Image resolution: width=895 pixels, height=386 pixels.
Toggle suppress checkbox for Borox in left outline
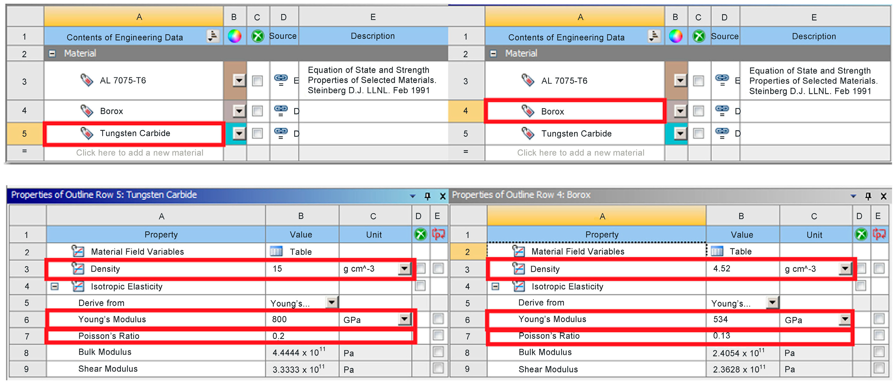click(x=258, y=111)
